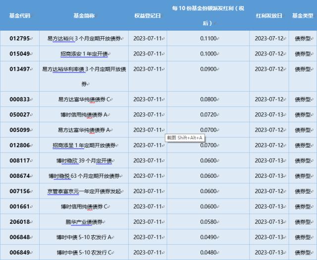Click fund name 京管泰富京元一年定开债券发起
This screenshot has width=317, height=260.
coord(84,191)
